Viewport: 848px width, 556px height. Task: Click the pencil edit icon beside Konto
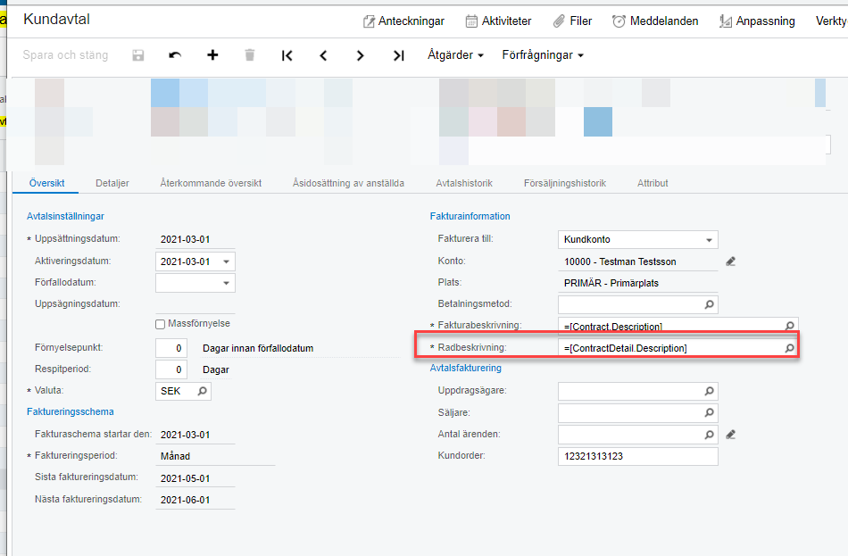point(730,261)
